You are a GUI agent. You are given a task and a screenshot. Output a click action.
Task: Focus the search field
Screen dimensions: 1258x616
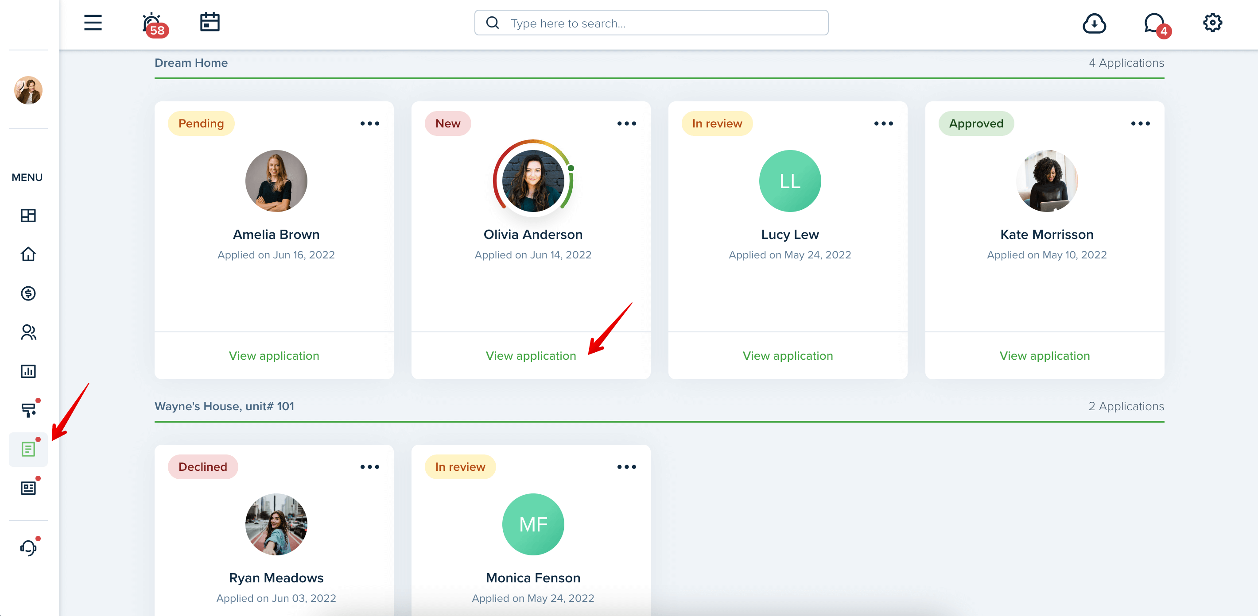coord(651,23)
